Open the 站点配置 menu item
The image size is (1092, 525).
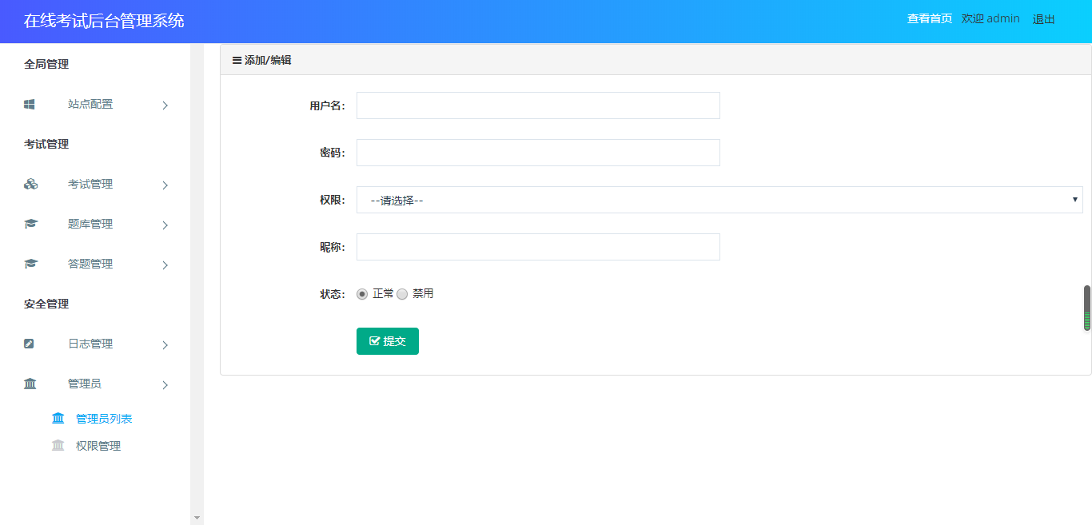90,104
